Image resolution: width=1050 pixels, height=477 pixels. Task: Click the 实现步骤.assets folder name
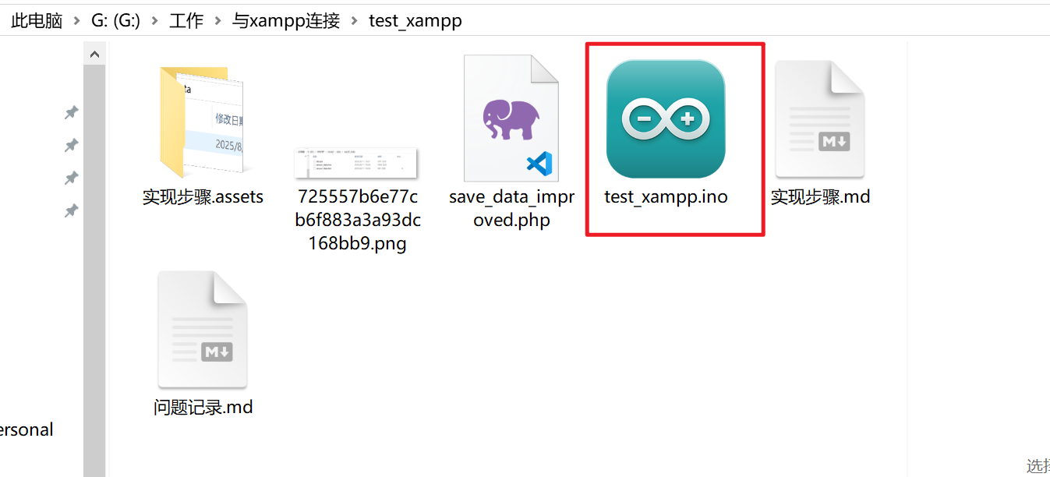coord(203,197)
